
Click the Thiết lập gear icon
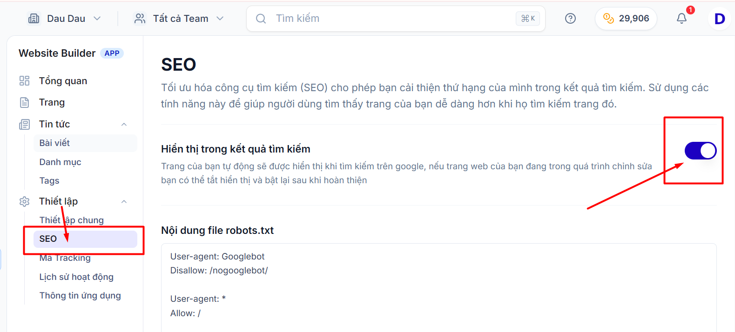click(x=25, y=201)
